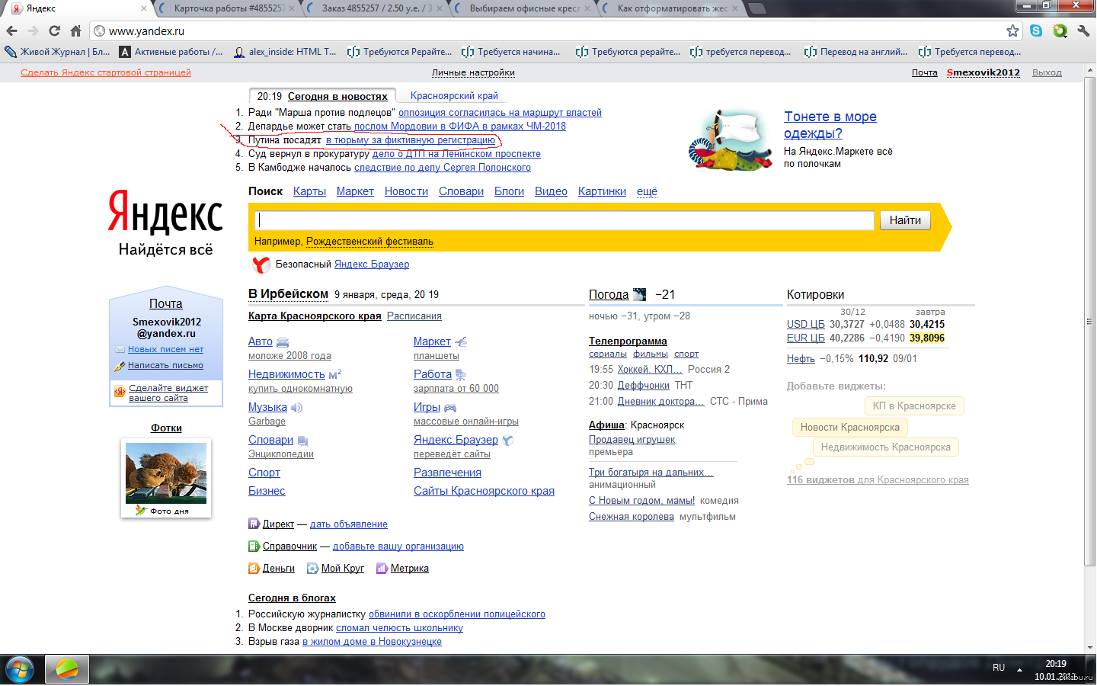
Task: Switch to the Заказ 4855257 tab
Action: (x=377, y=8)
